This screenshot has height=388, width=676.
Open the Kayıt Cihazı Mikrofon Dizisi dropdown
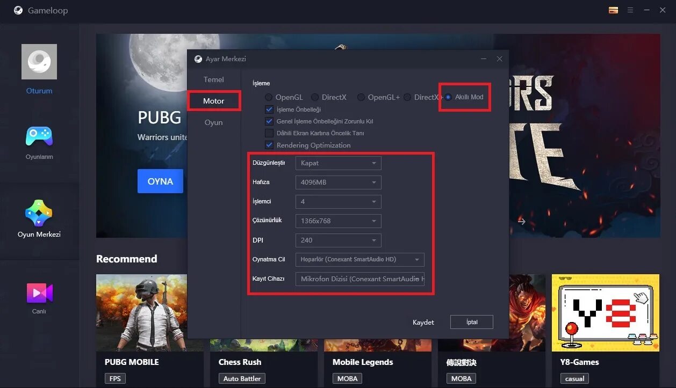click(x=360, y=279)
